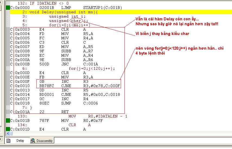The height and width of the screenshot is (149, 232).
Task: Select instruction INC R4 at 0x0017
Action: click(x=49, y=99)
